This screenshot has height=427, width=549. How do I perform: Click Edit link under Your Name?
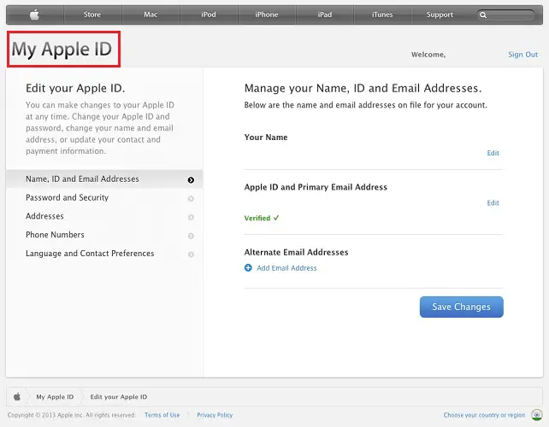(x=493, y=153)
